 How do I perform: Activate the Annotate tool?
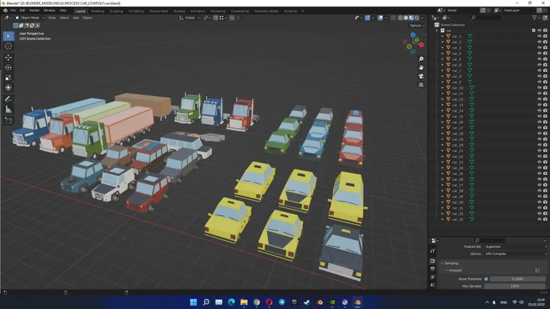pos(8,99)
